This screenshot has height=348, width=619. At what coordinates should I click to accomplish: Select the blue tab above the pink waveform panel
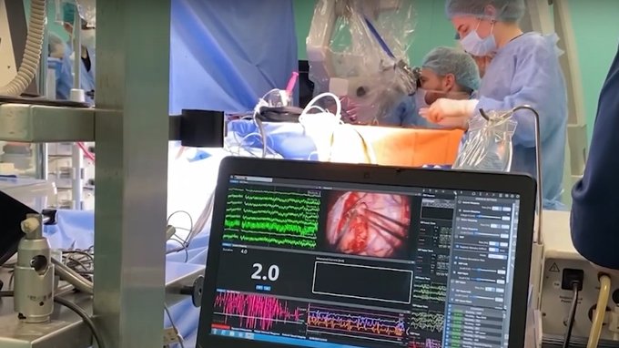click(x=221, y=291)
